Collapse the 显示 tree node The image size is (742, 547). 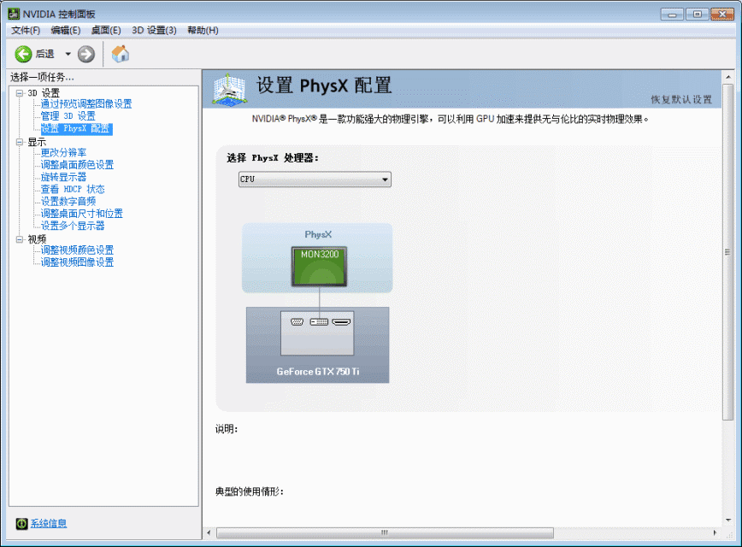[20, 142]
